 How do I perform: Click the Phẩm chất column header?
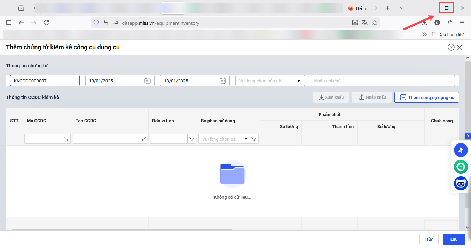(329, 114)
